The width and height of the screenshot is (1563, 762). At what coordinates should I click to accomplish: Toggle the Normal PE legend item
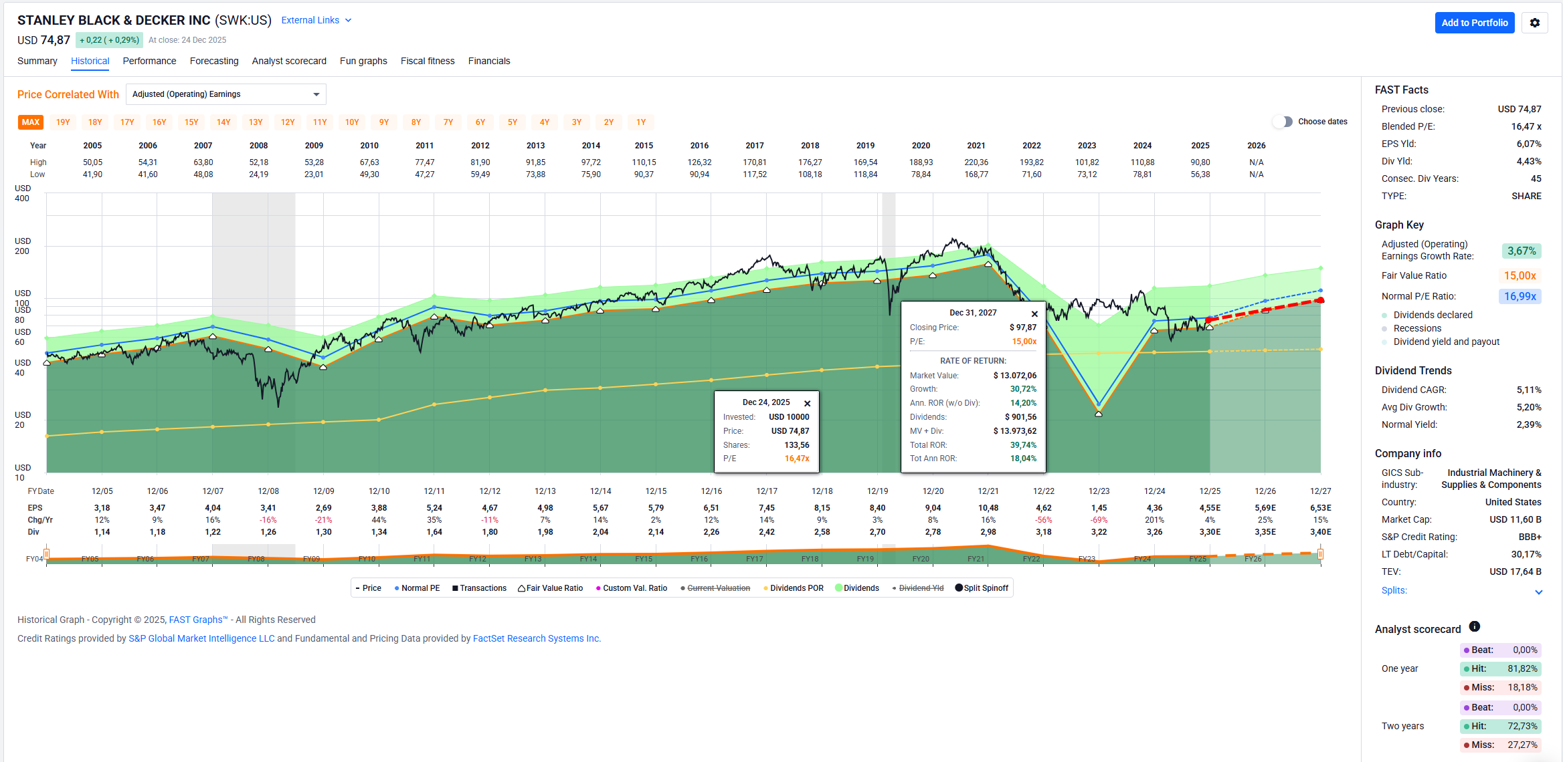[417, 588]
